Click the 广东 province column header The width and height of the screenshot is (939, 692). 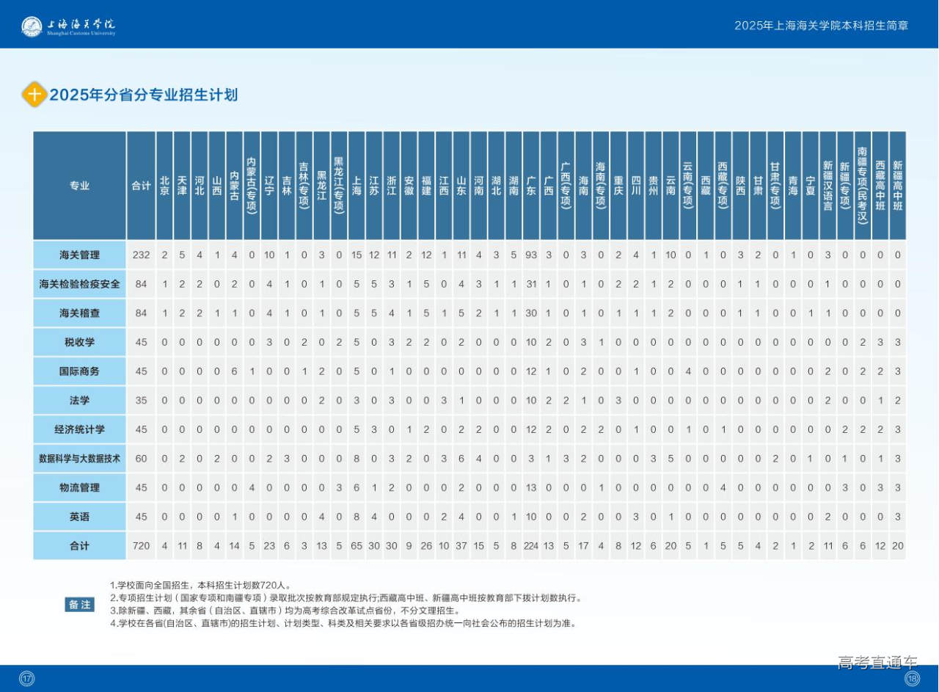point(531,186)
